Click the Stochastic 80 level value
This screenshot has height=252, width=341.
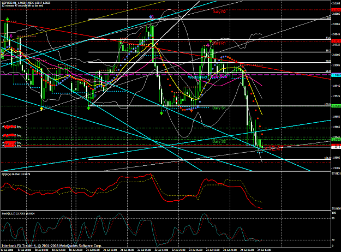[x=333, y=218]
